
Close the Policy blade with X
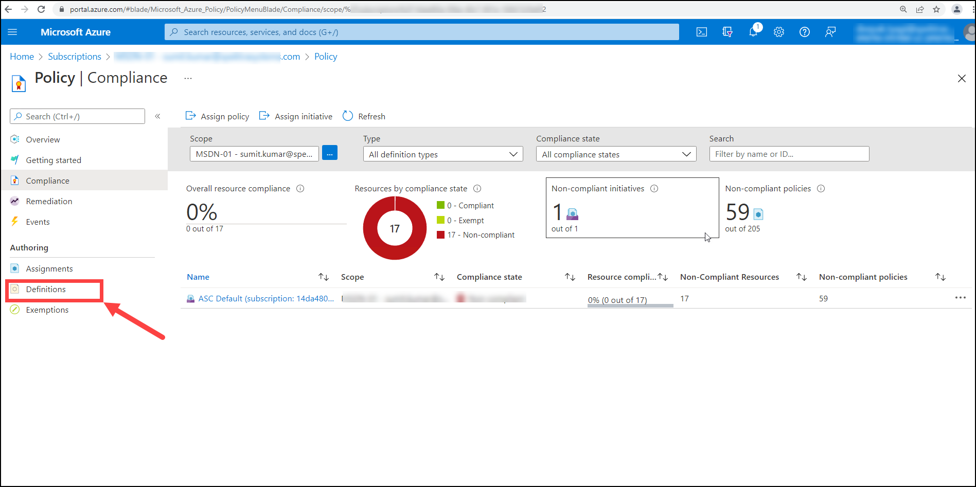pyautogui.click(x=962, y=79)
